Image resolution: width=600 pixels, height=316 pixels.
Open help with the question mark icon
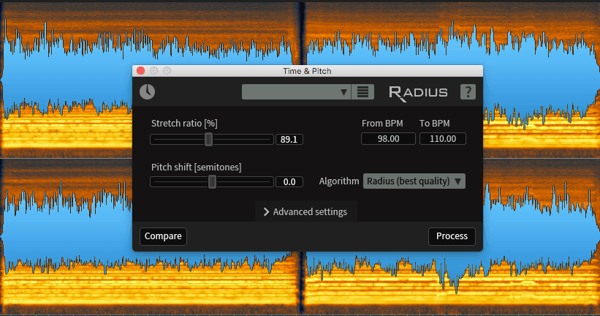pyautogui.click(x=468, y=92)
